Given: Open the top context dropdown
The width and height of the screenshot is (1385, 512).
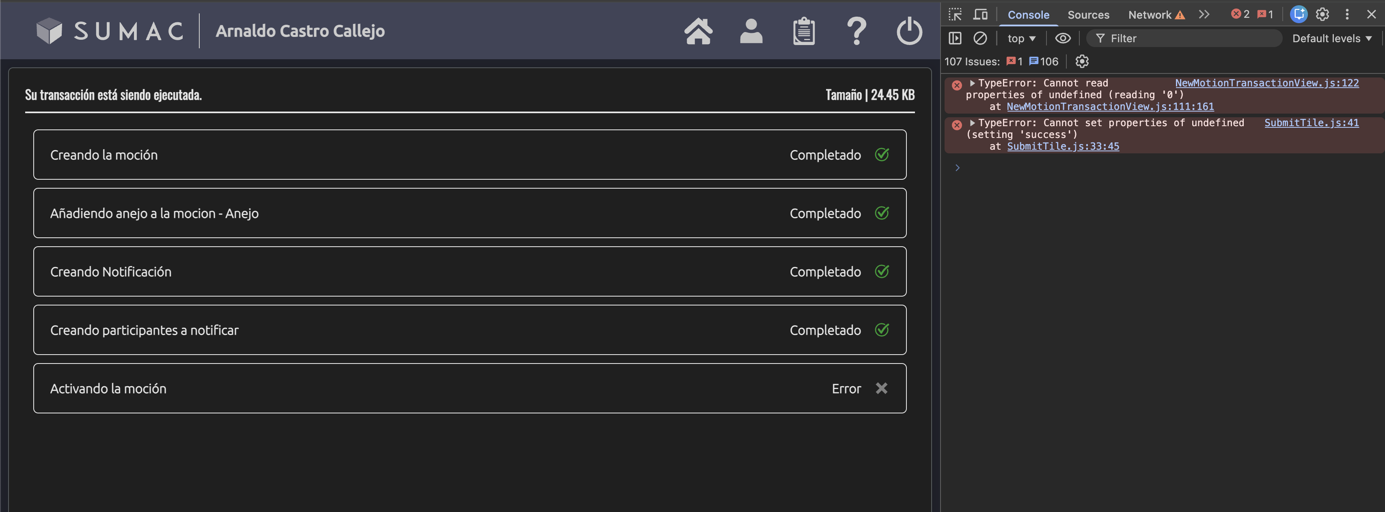Looking at the screenshot, I should (1020, 38).
